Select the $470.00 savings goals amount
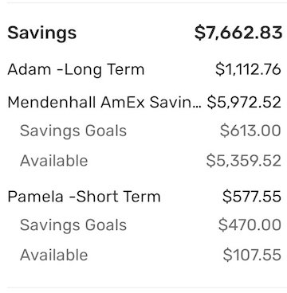287x293 pixels. 250,225
